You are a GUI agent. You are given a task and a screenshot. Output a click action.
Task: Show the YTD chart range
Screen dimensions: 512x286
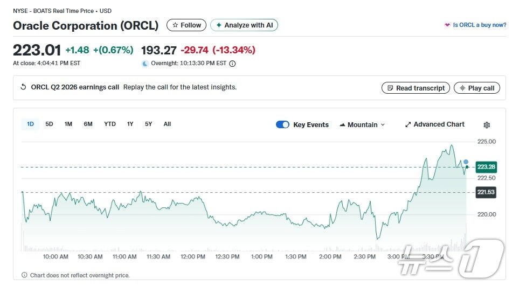[x=110, y=124]
